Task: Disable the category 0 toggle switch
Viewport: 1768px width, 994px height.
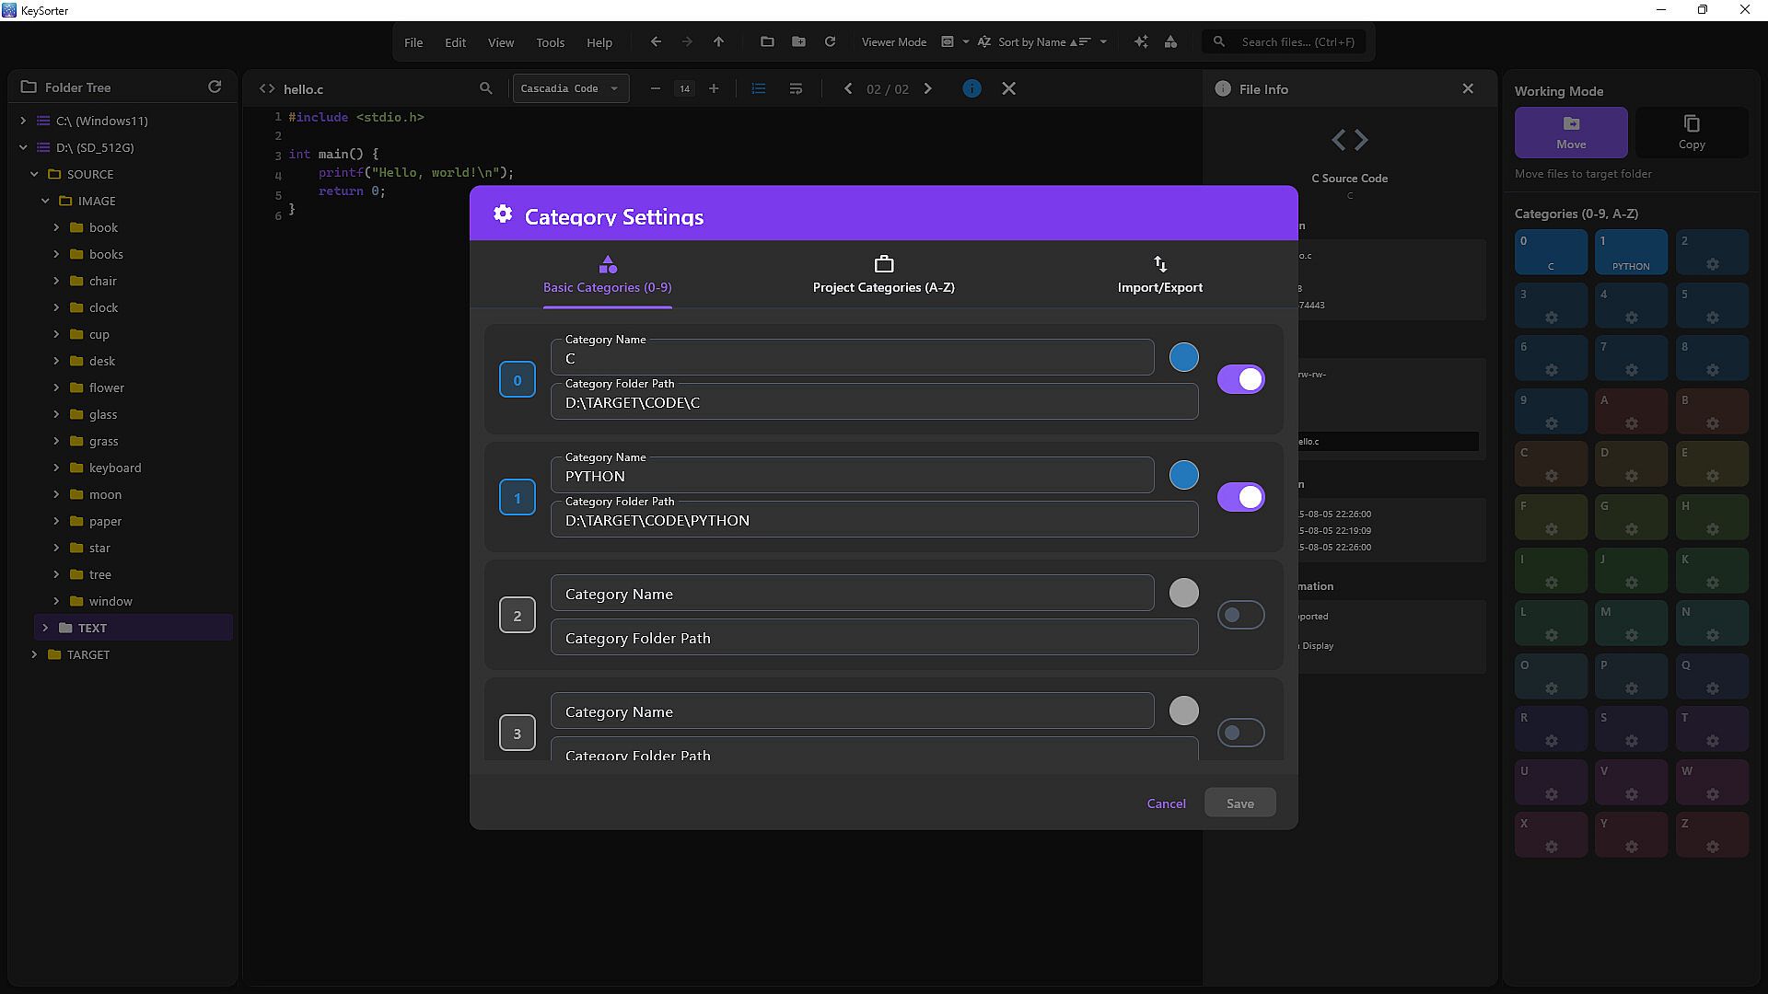Action: click(x=1240, y=379)
